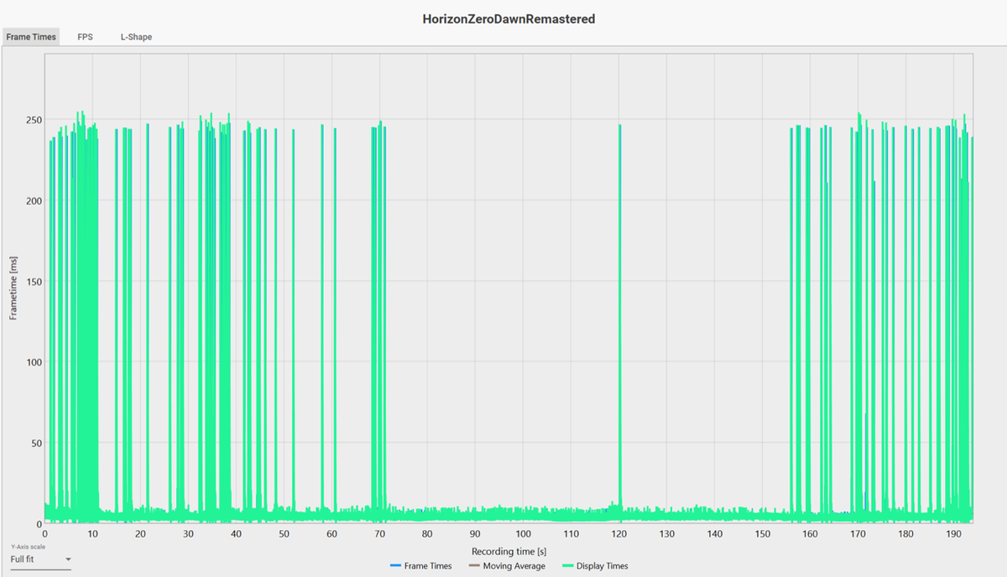Image resolution: width=1007 pixels, height=577 pixels.
Task: Click the 120 tick on the time axis
Action: (x=619, y=533)
